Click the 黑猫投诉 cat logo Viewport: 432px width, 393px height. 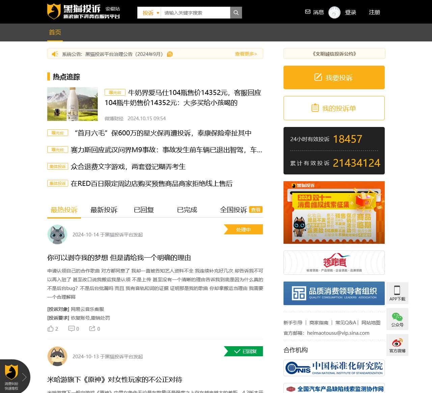[54, 11]
